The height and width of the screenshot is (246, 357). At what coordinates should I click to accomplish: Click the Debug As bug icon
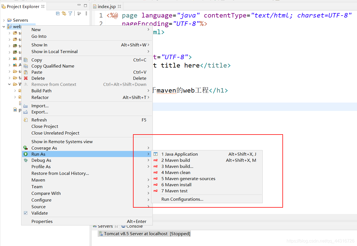(x=26, y=160)
